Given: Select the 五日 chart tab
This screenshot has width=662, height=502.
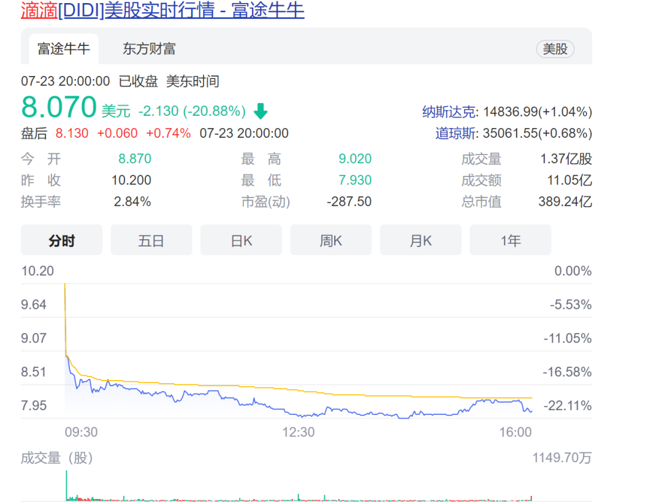Looking at the screenshot, I should coord(151,240).
